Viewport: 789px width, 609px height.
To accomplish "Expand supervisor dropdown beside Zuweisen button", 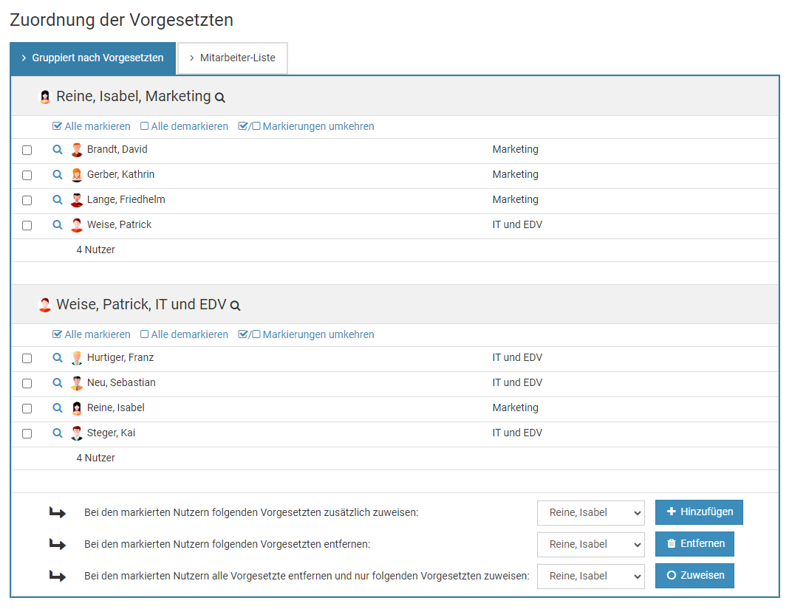I will click(590, 577).
